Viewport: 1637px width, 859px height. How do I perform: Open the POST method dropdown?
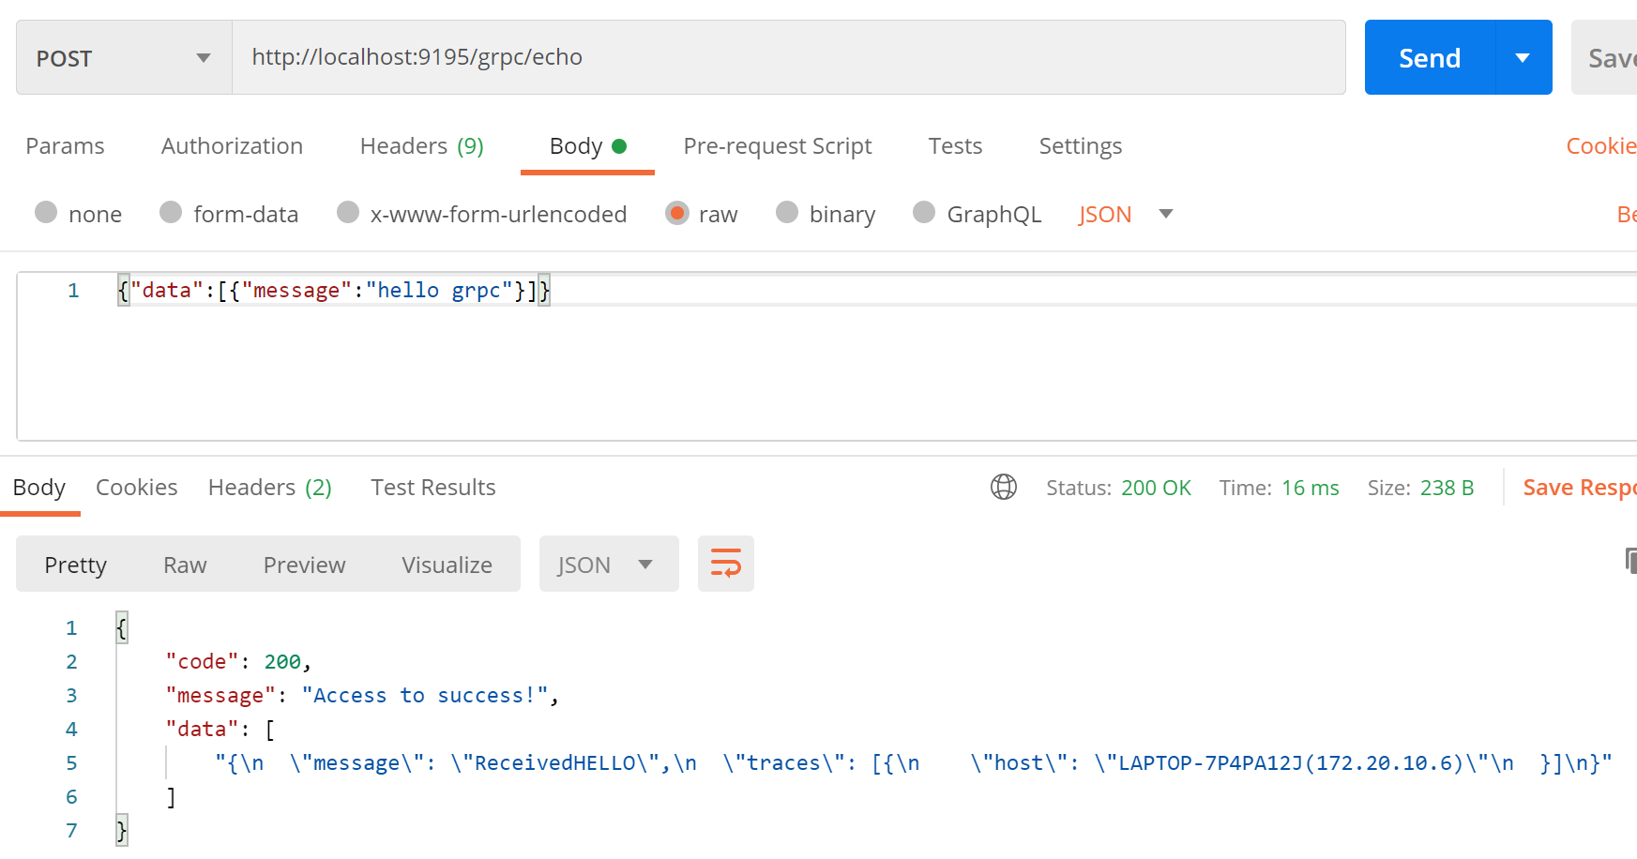pos(123,58)
